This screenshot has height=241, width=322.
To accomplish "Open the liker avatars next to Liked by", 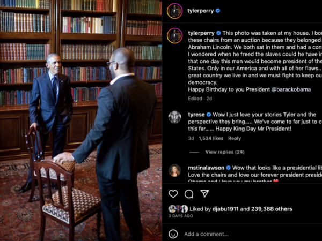I will pyautogui.click(x=178, y=209).
